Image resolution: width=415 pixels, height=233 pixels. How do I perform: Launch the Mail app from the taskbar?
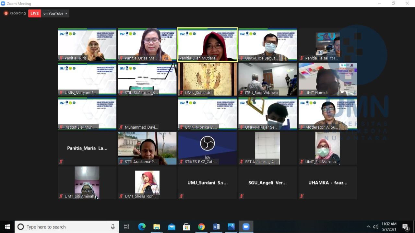tap(172, 227)
